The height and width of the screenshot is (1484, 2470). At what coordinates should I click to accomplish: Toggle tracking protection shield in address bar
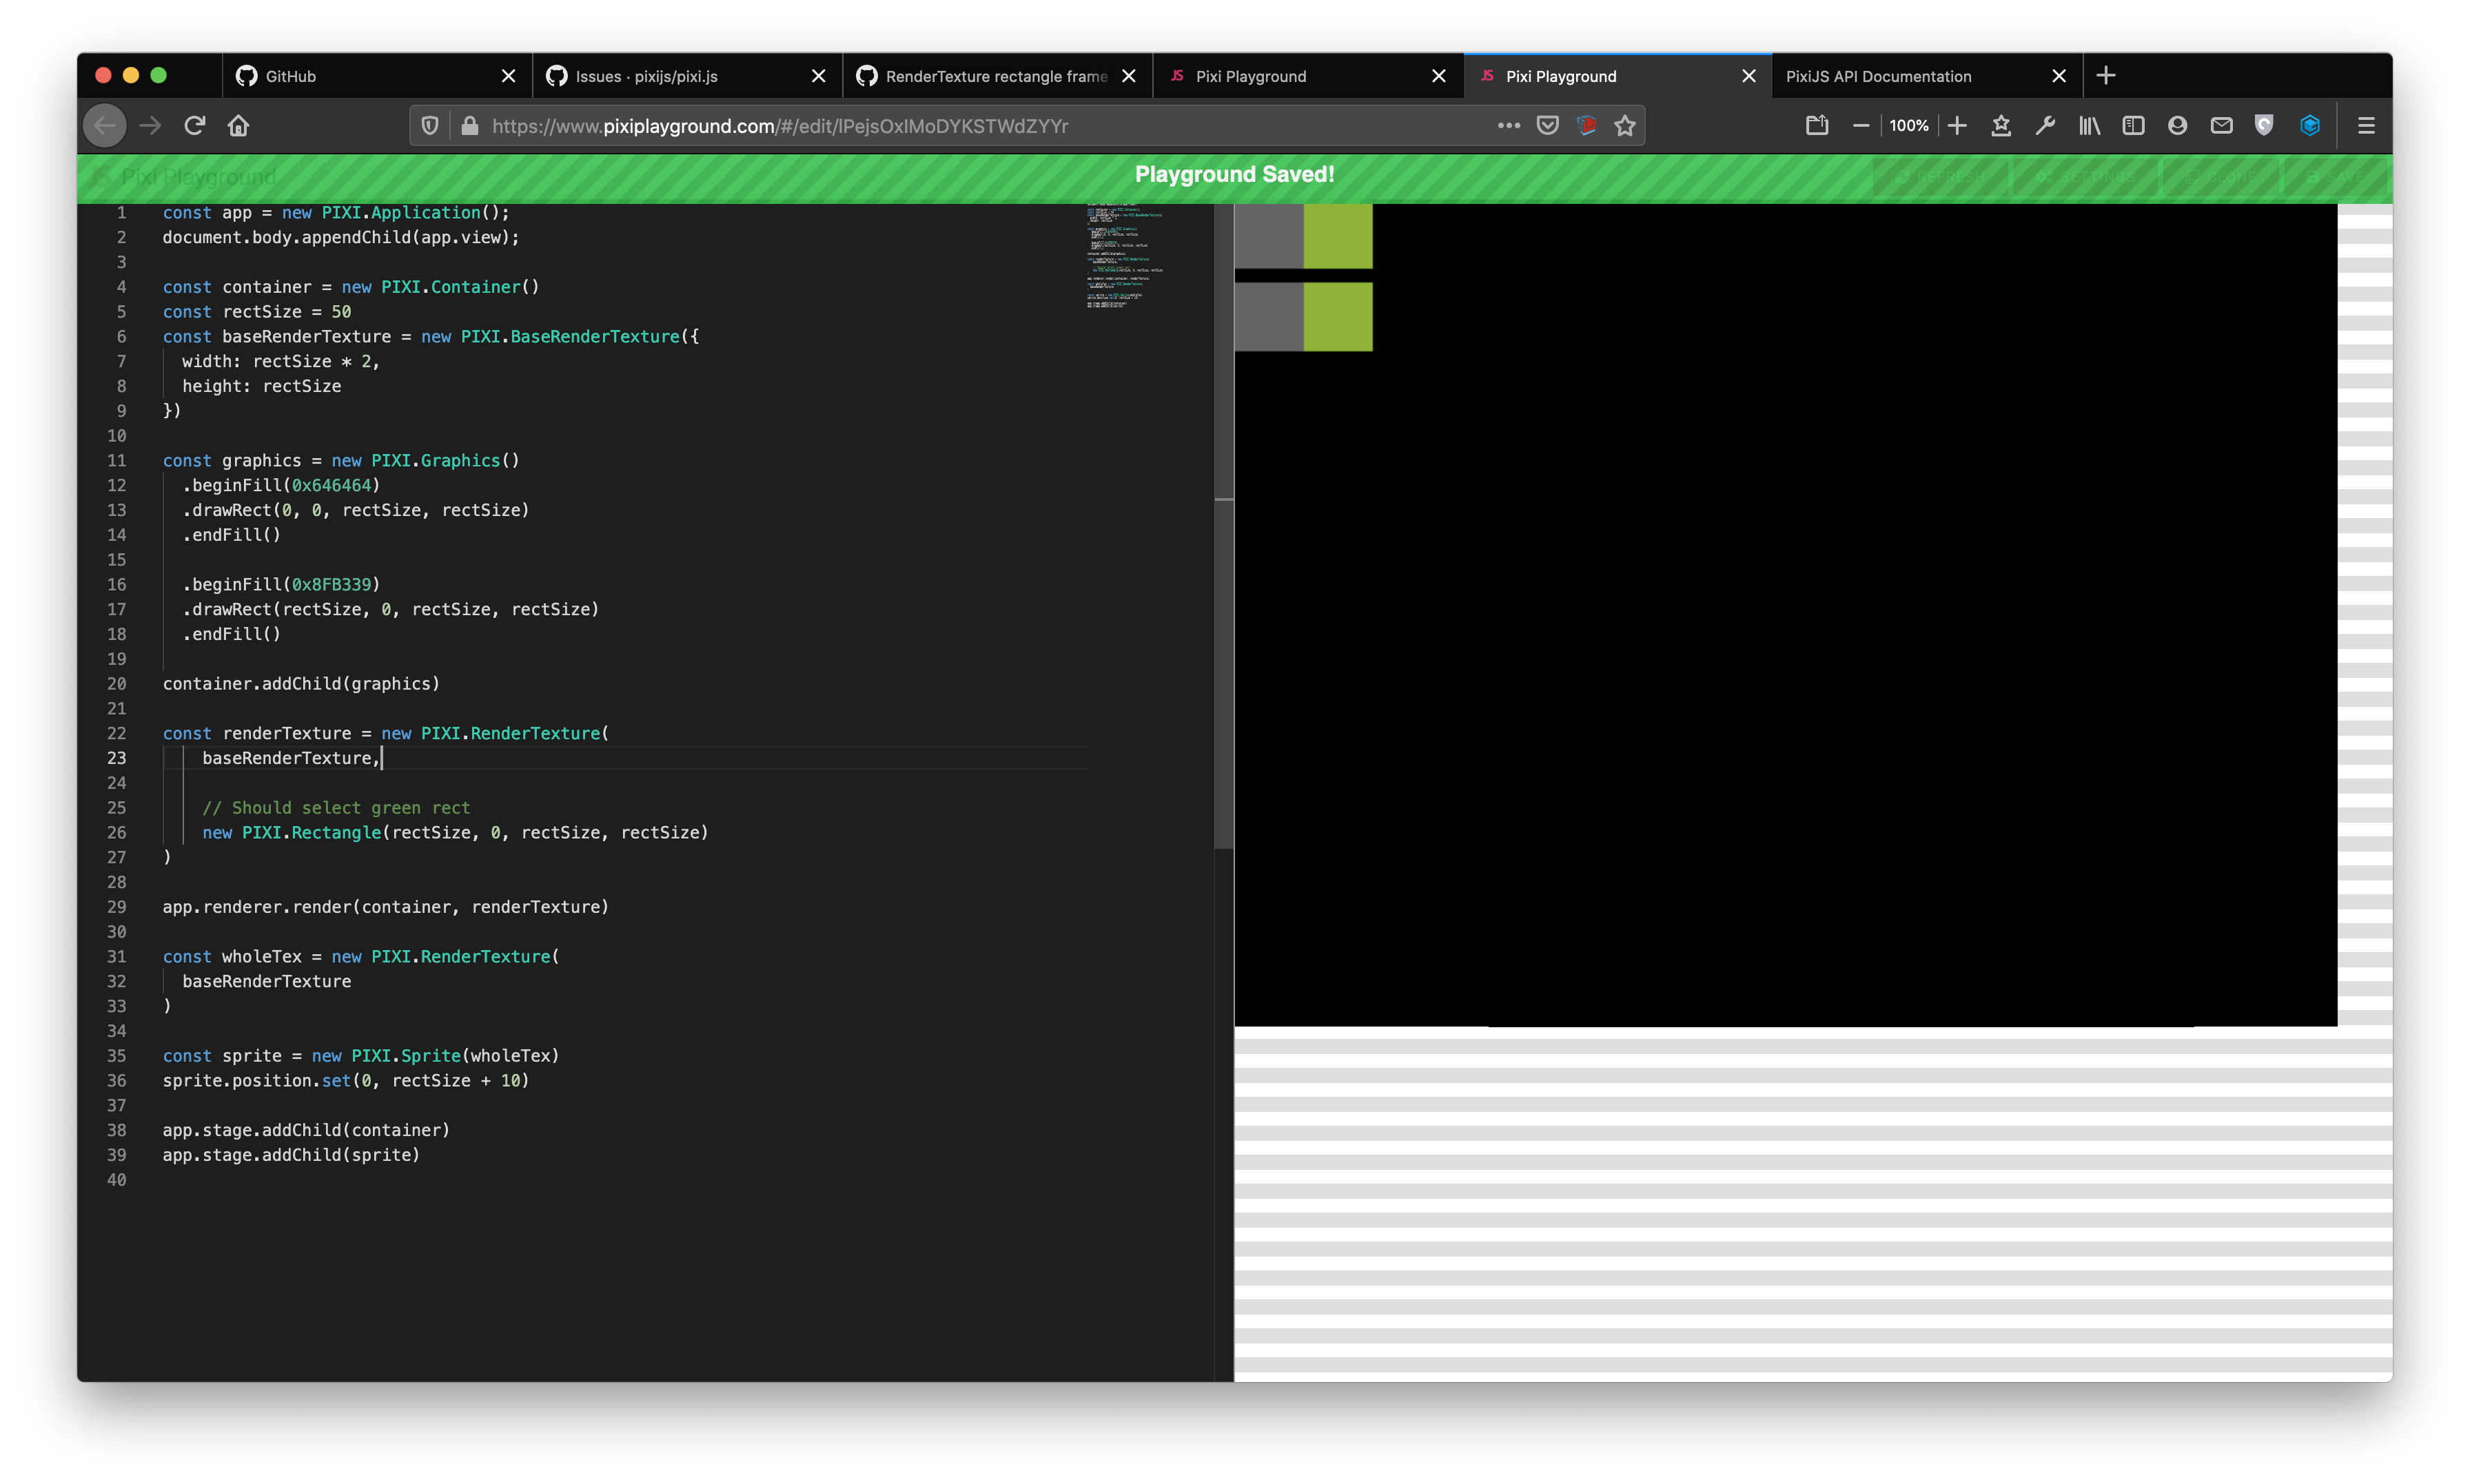[x=429, y=125]
